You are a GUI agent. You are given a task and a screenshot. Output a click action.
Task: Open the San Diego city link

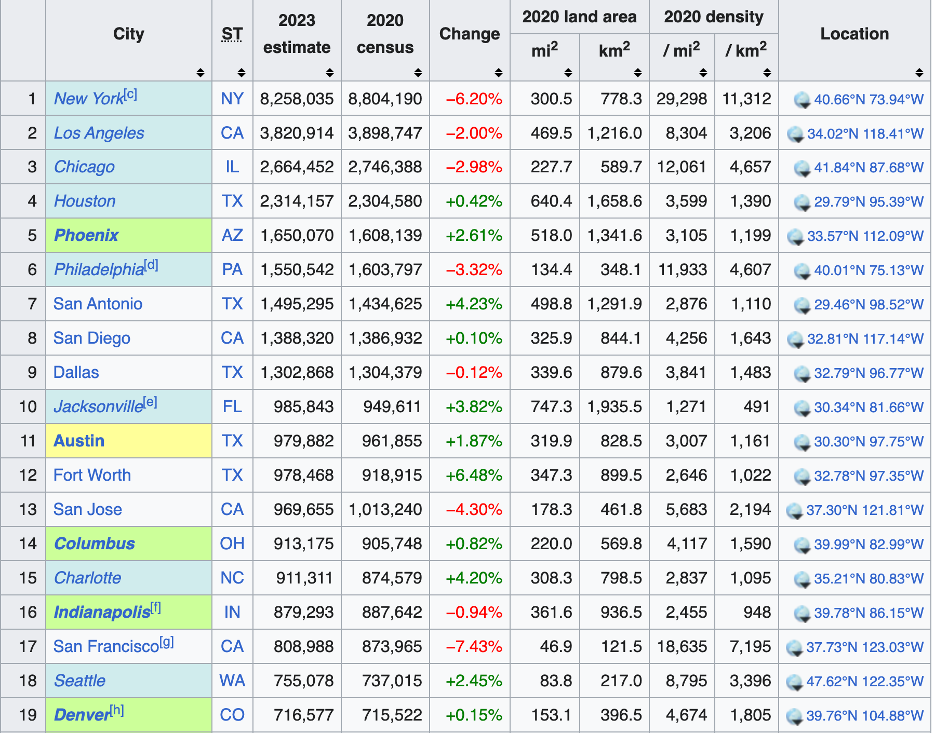92,338
